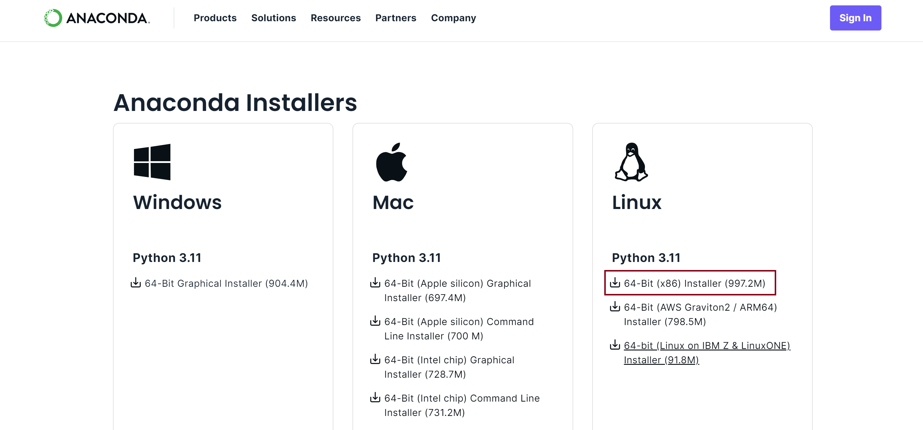
Task: Download Apple silicon Graphical Installer (697.4M)
Action: click(457, 291)
